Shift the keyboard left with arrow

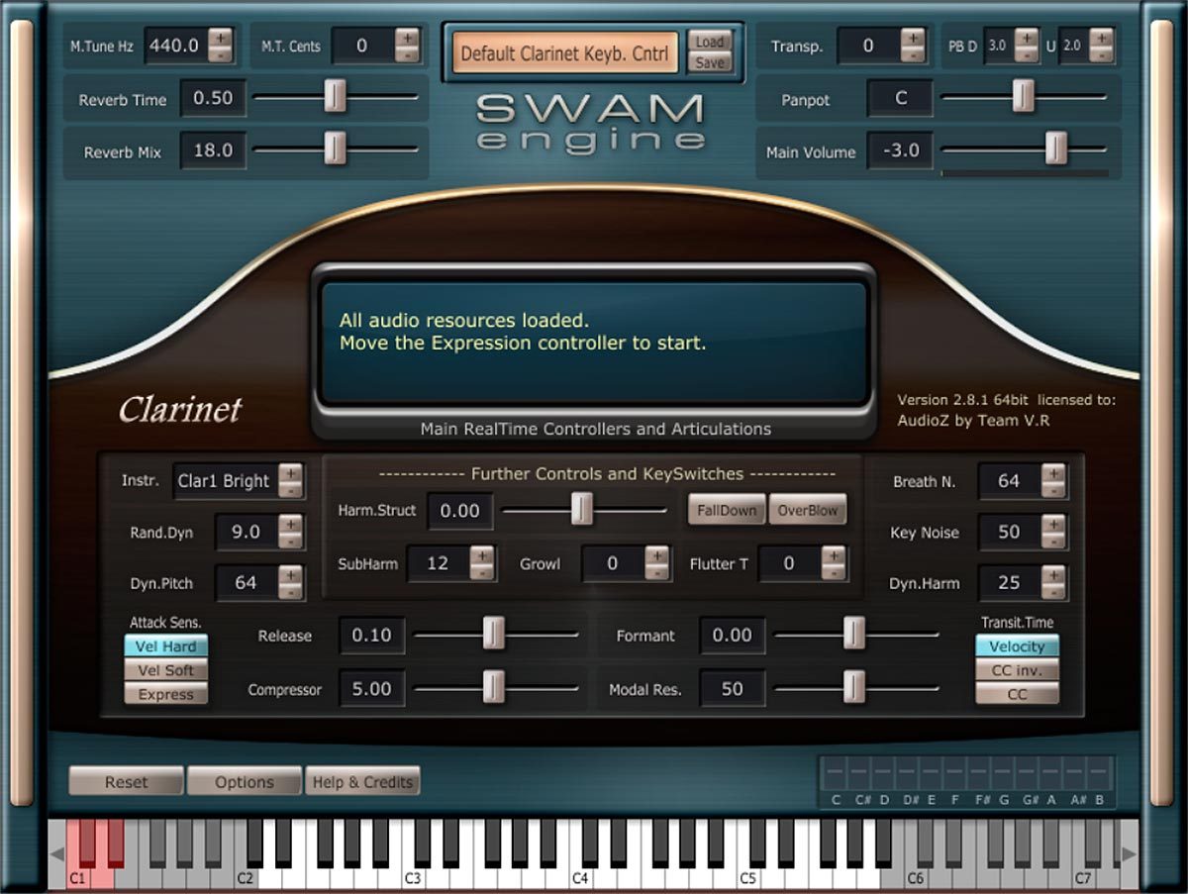point(57,853)
